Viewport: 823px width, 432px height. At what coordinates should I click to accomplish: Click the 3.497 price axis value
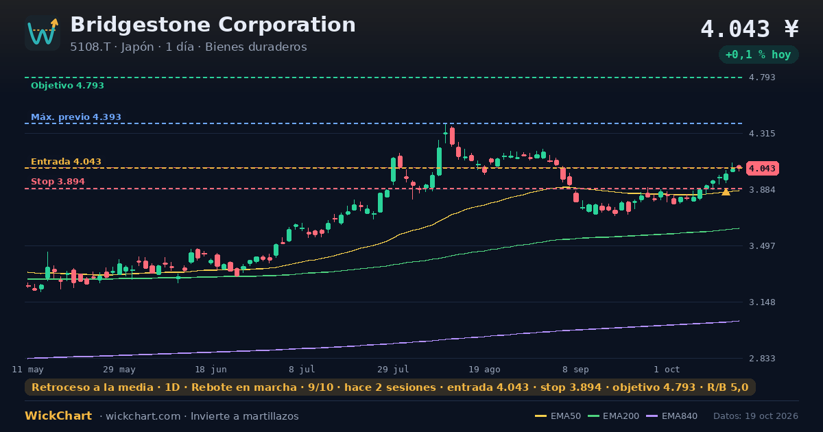[762, 246]
